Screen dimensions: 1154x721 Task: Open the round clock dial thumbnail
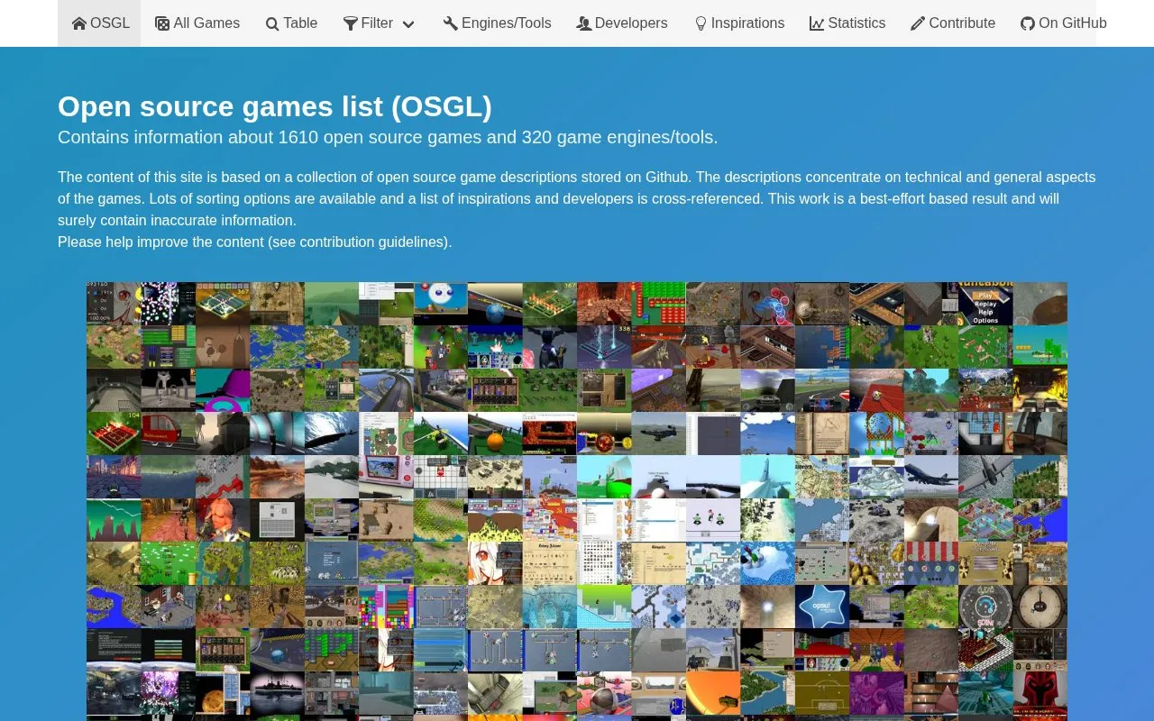click(x=1040, y=607)
